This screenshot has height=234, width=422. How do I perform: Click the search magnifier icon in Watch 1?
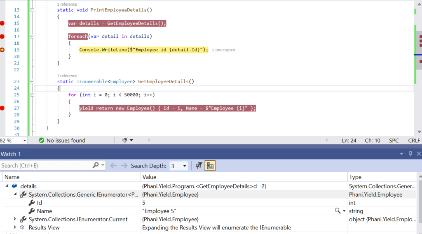coord(96,166)
